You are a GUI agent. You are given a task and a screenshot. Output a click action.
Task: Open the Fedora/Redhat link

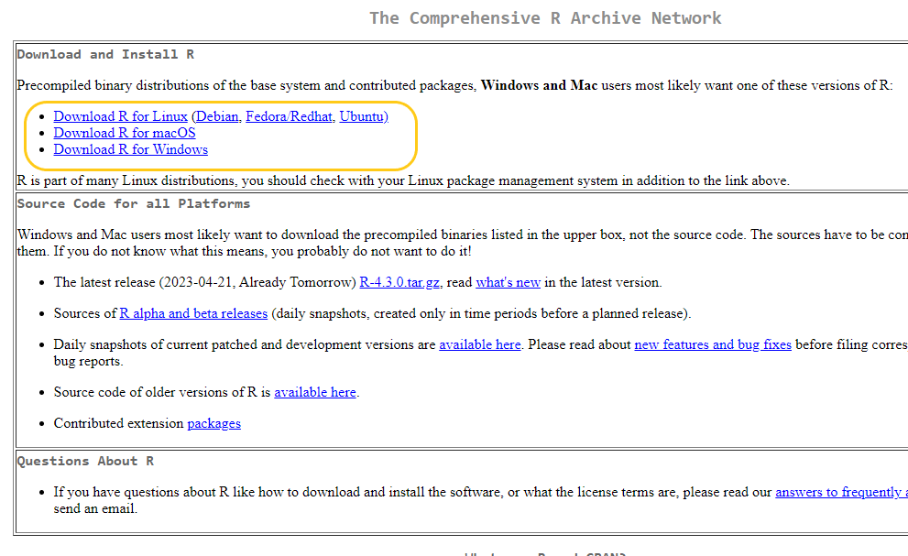[289, 116]
